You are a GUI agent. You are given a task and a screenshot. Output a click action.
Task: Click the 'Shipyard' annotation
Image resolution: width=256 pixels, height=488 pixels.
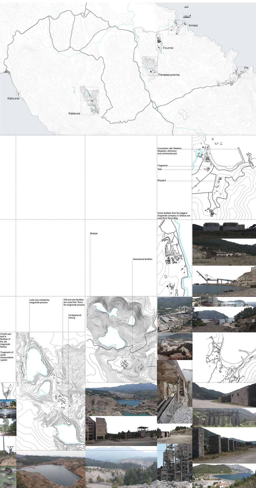pyautogui.click(x=162, y=180)
